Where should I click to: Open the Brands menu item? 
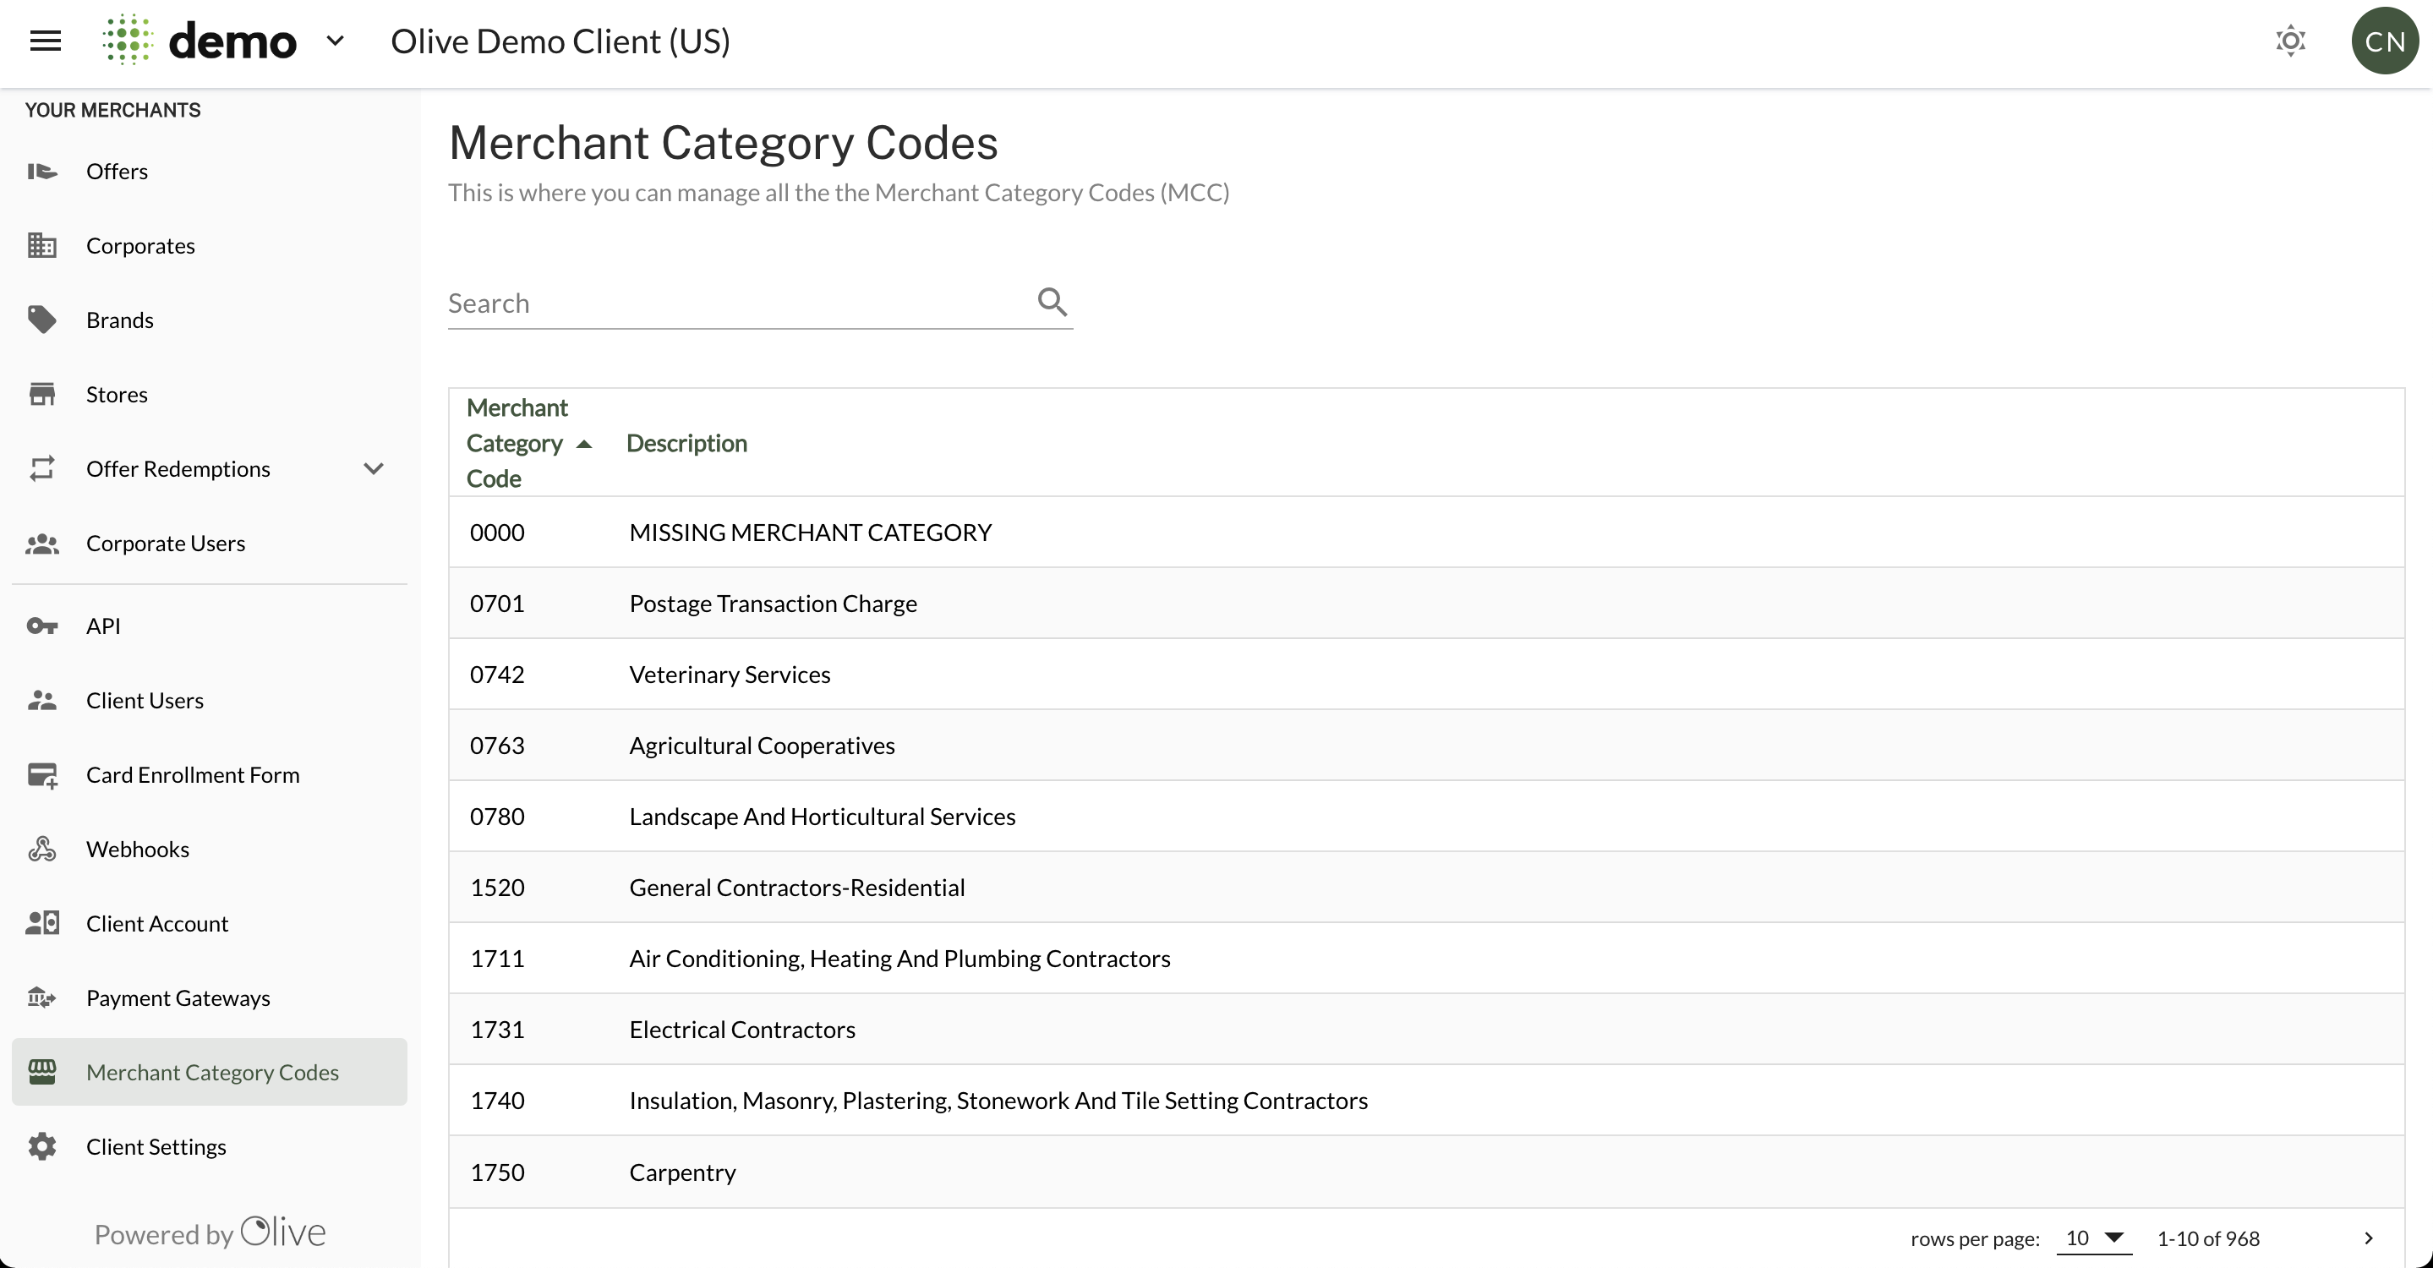pyautogui.click(x=210, y=320)
